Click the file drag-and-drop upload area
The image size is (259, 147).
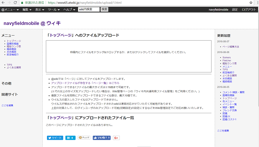(x=129, y=56)
